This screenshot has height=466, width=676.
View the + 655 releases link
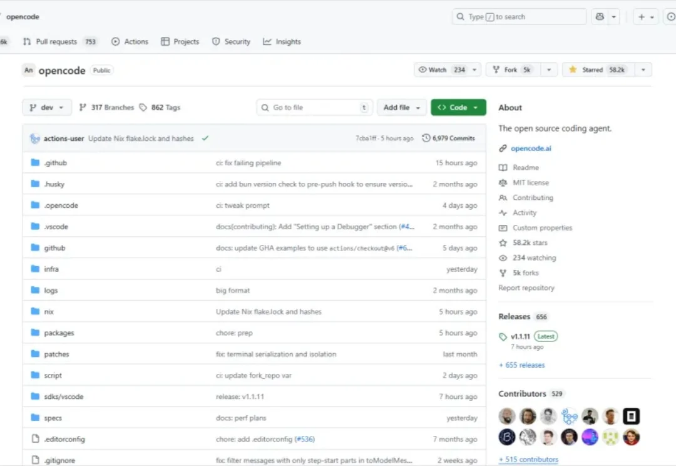521,365
